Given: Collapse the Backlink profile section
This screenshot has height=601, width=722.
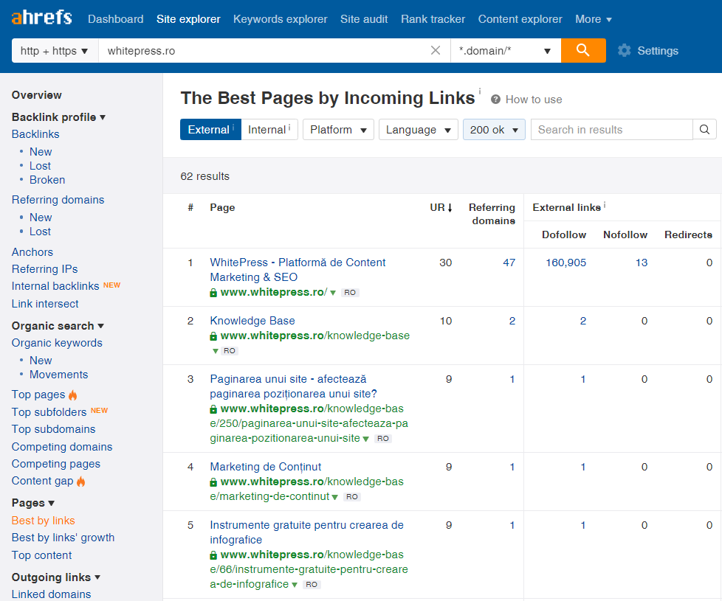Looking at the screenshot, I should (x=58, y=117).
